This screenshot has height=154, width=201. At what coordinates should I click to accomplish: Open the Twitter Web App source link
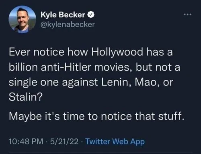tap(115, 142)
